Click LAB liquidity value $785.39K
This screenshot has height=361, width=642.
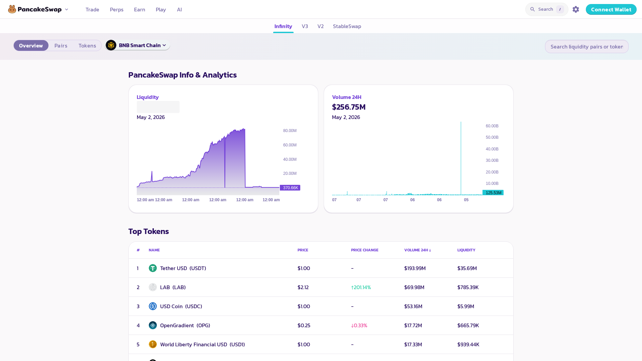click(x=468, y=287)
